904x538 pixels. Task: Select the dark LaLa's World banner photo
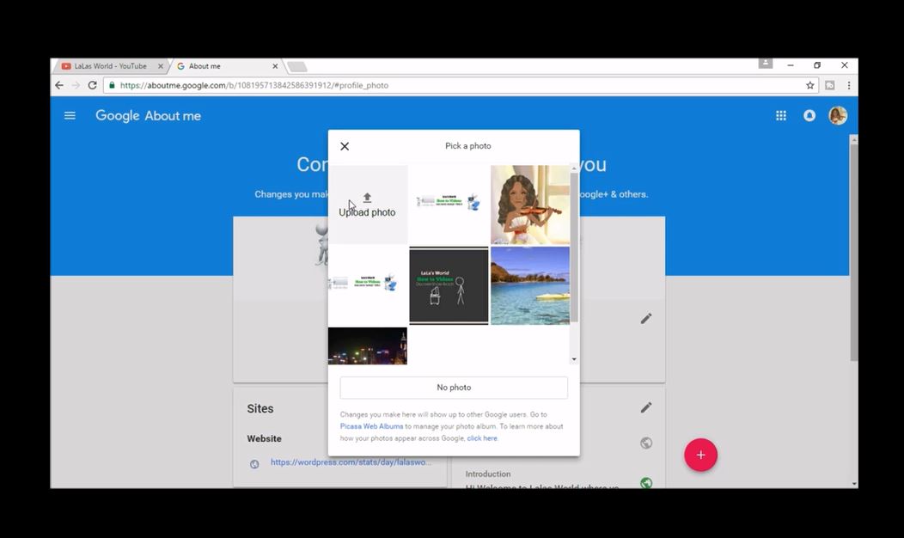[449, 286]
